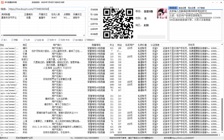
Task: Click the up arrow of the user table's vertical scrollbar
Action: pos(222,45)
